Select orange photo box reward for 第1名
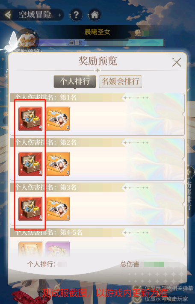The height and width of the screenshot is (304, 195). [x=58, y=119]
